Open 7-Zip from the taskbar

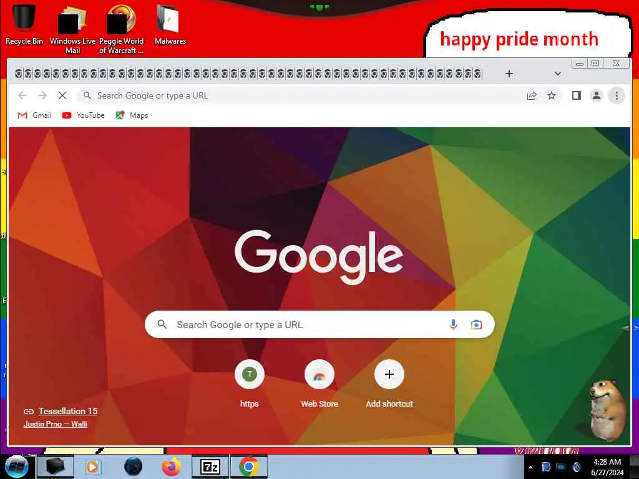tap(210, 467)
